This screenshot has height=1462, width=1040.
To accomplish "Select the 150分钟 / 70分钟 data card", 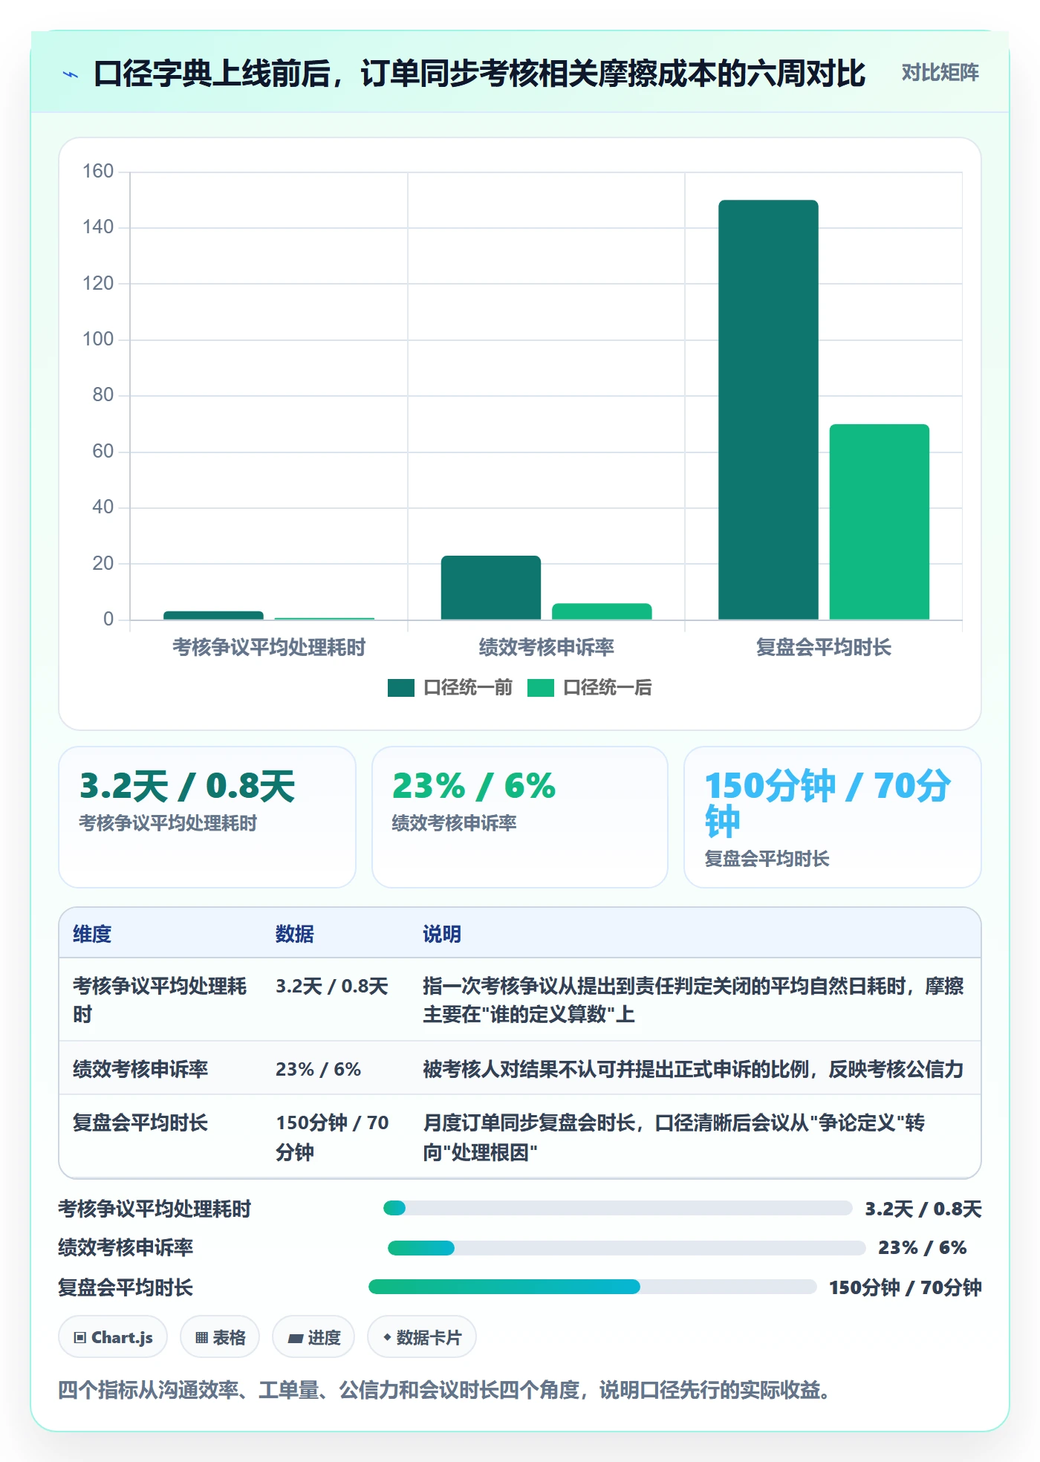I will click(x=832, y=816).
